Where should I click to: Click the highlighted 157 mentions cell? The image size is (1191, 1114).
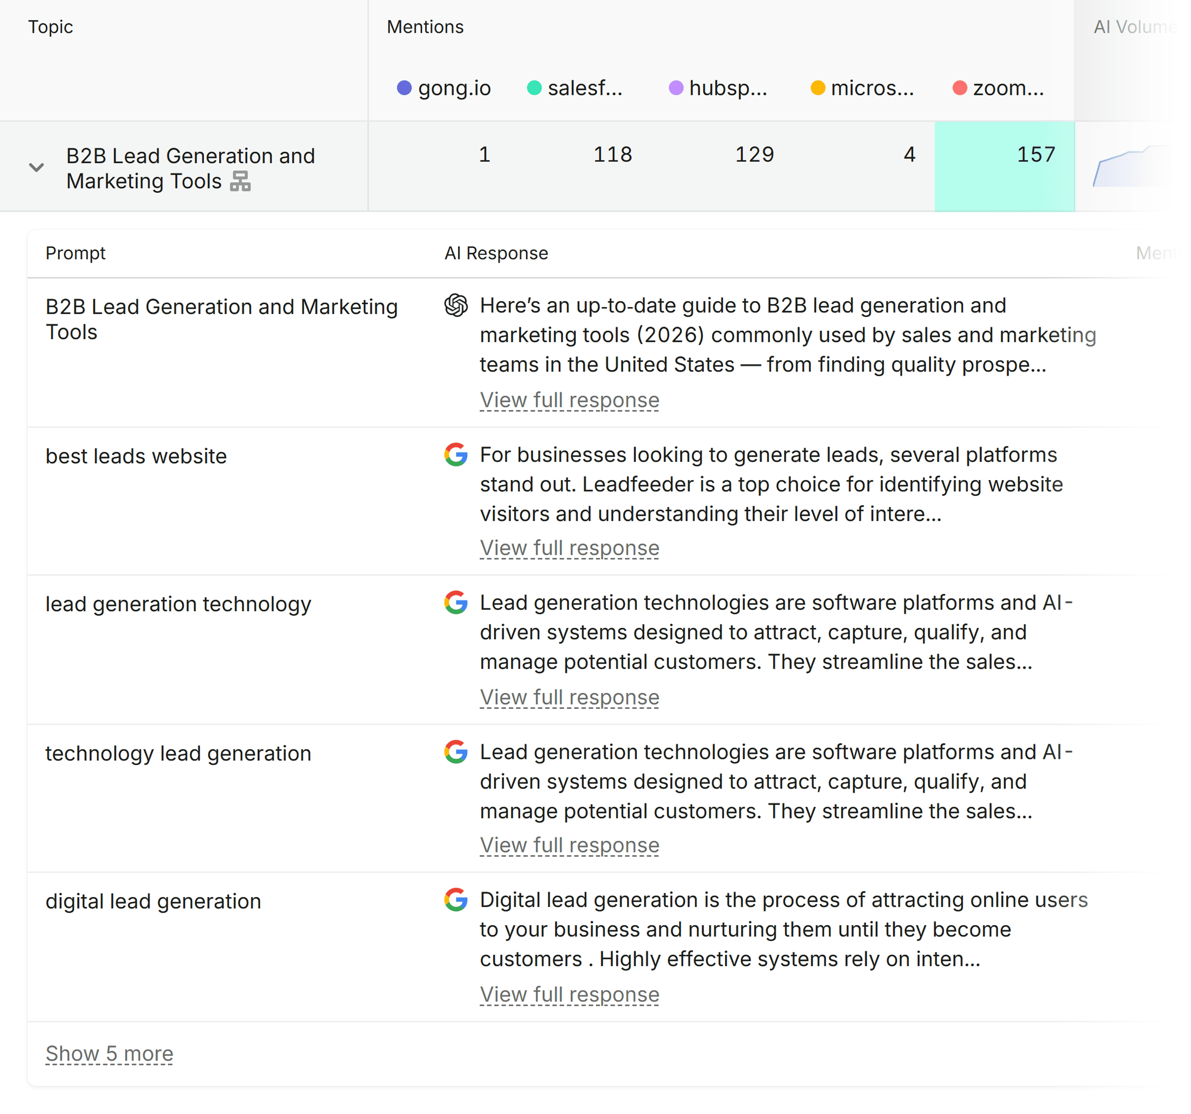click(1005, 167)
